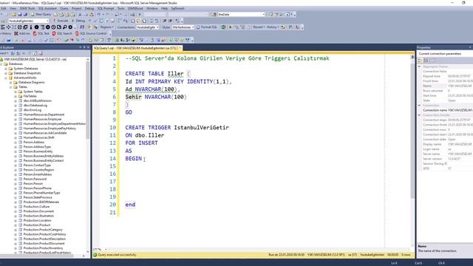Click the 'end' keyword on line 20
This screenshot has width=473, height=266.
coord(130,205)
